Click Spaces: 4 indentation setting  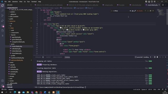[x=144, y=89]
